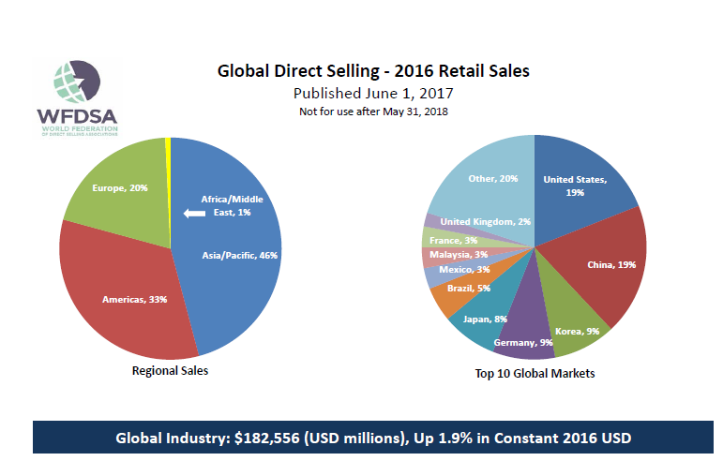Viewport: 723px width, 461px height.
Task: Click the Global Industry total banner
Action: [373, 439]
